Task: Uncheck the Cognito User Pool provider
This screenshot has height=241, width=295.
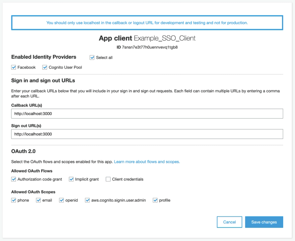Action: point(44,67)
